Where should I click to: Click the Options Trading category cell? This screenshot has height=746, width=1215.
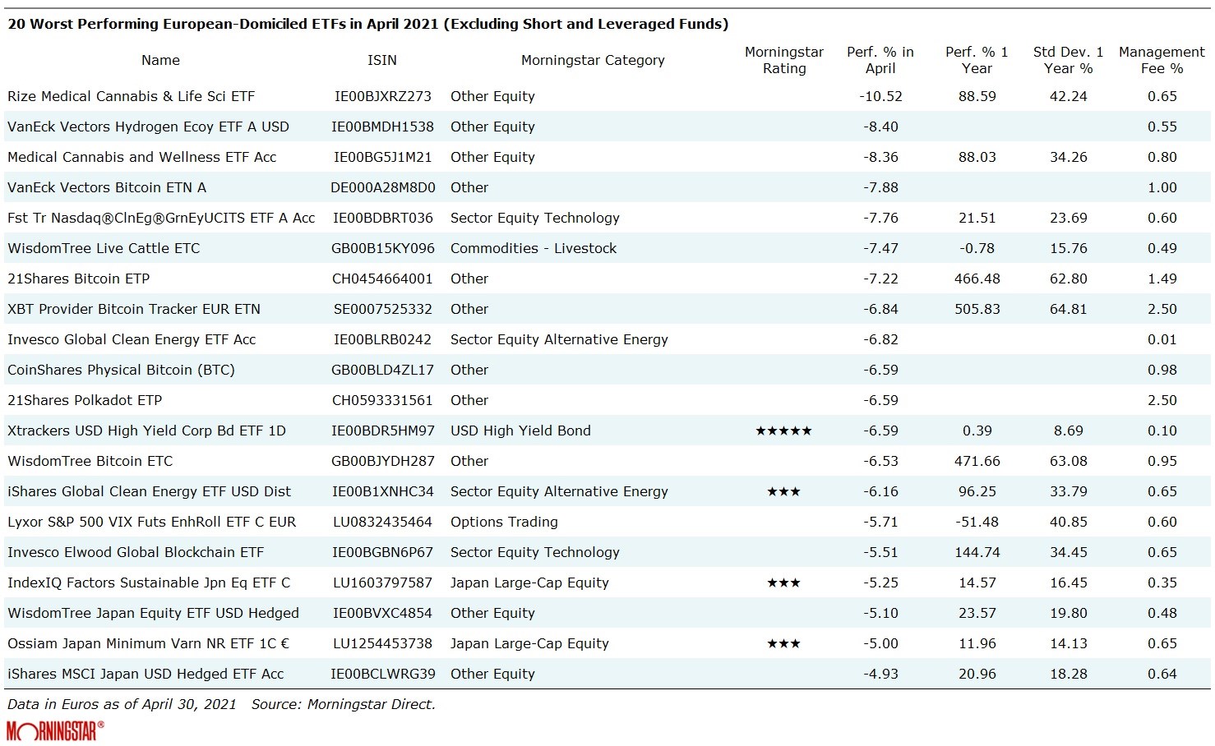coord(504,522)
